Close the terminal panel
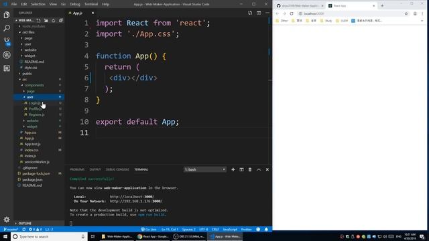This screenshot has height=241, width=429. point(267,169)
